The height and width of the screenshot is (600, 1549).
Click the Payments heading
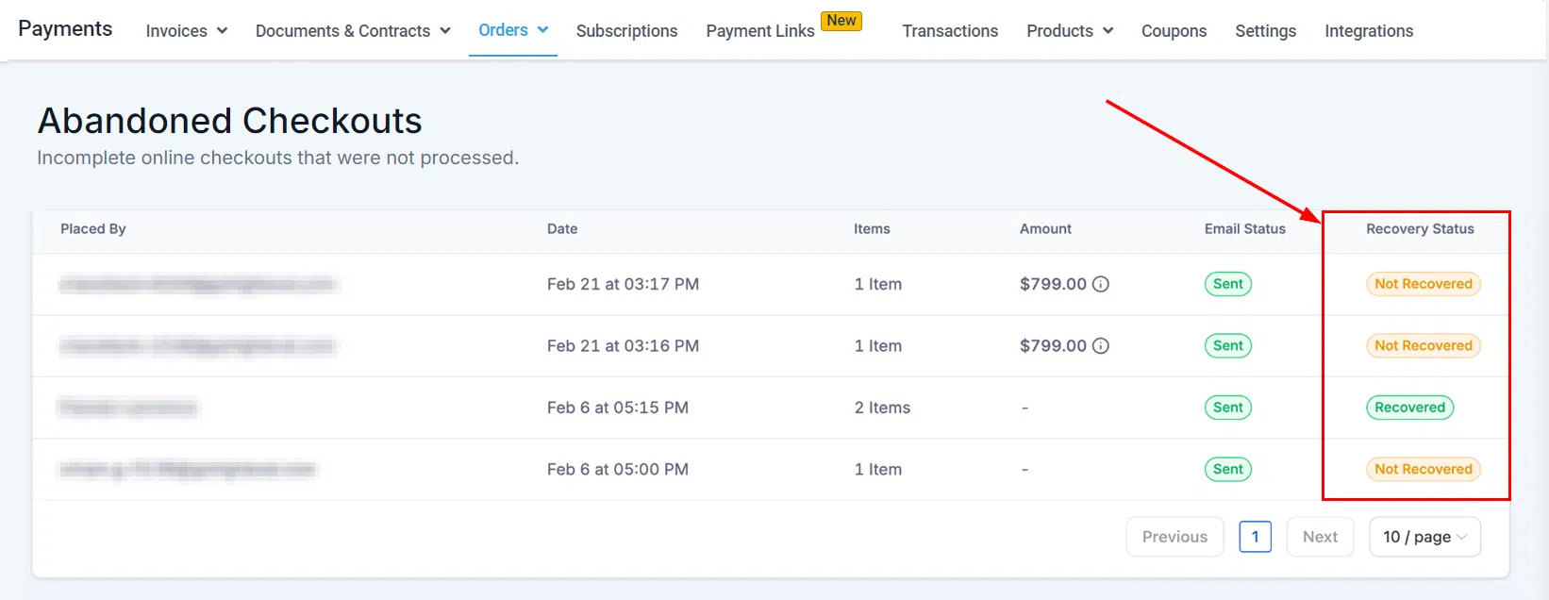coord(65,29)
